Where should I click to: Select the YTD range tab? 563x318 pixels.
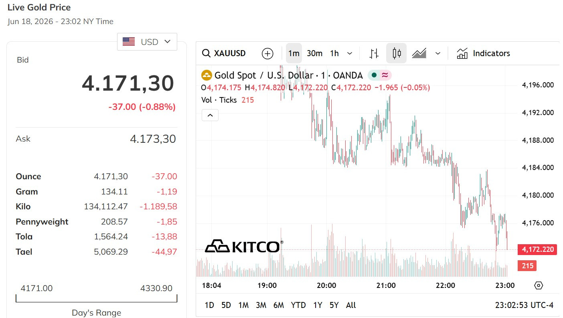coord(298,305)
